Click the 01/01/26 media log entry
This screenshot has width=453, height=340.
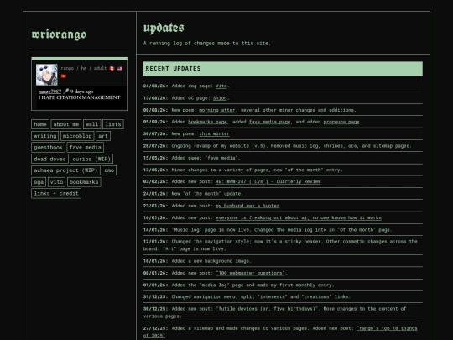[283, 285]
